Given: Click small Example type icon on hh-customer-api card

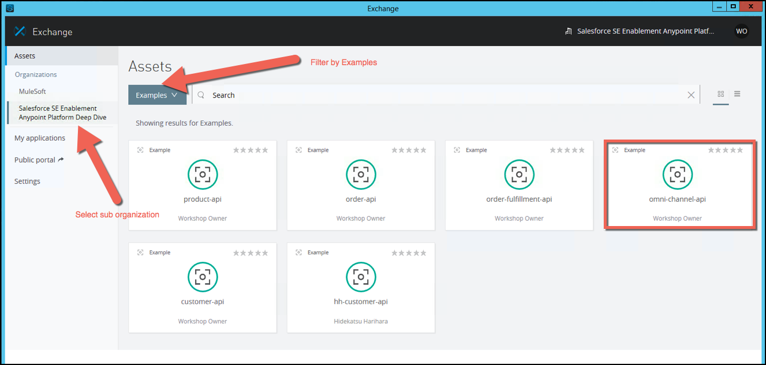Looking at the screenshot, I should [x=298, y=253].
